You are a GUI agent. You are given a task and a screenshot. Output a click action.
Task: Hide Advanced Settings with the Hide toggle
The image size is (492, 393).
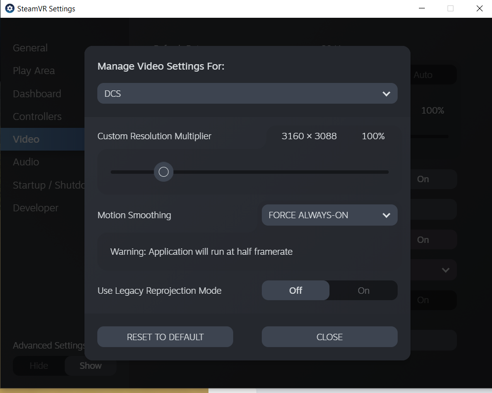tap(39, 366)
